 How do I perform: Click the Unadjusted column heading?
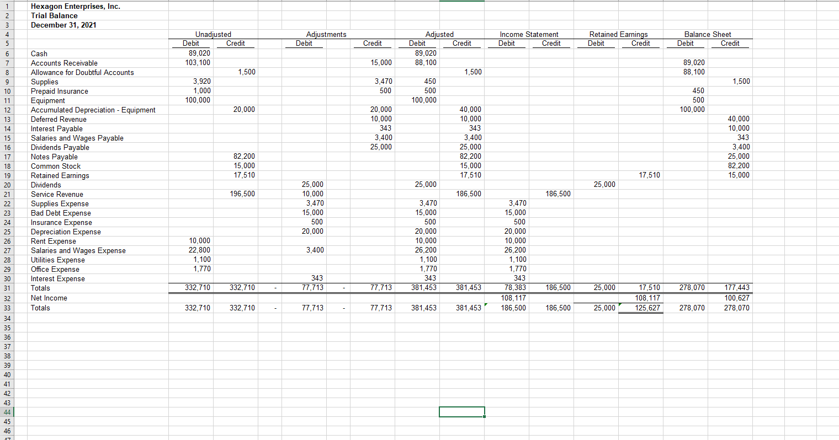213,34
